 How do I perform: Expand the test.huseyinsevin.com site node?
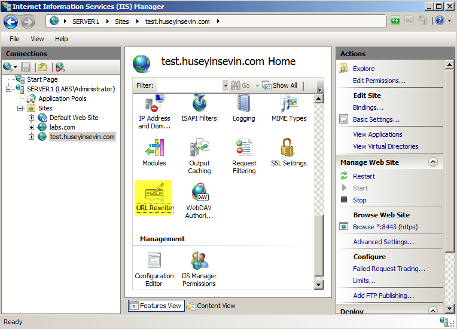[x=31, y=137]
